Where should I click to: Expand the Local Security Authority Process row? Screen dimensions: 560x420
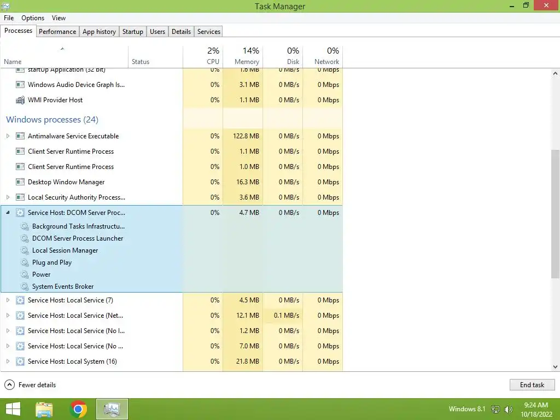tap(8, 197)
